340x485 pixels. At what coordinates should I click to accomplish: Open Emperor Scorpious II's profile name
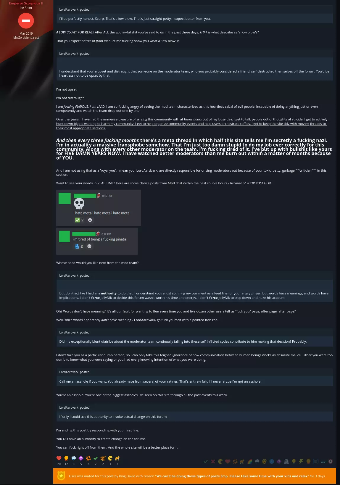[x=26, y=3]
